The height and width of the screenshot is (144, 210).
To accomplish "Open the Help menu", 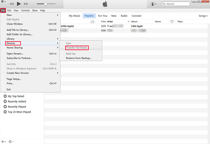I will (x=43, y=10).
